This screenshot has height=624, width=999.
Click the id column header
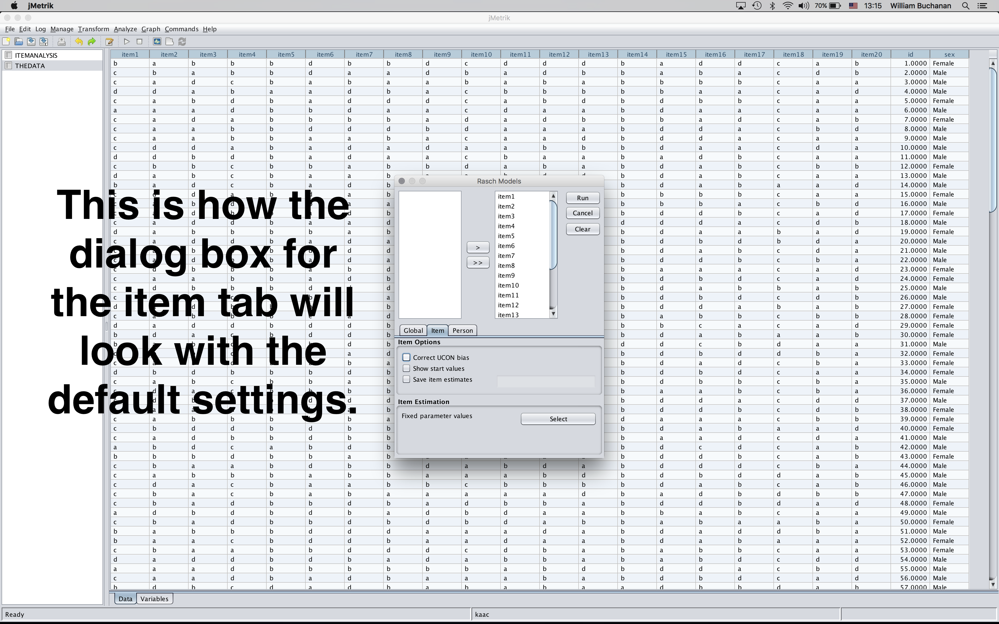[910, 55]
